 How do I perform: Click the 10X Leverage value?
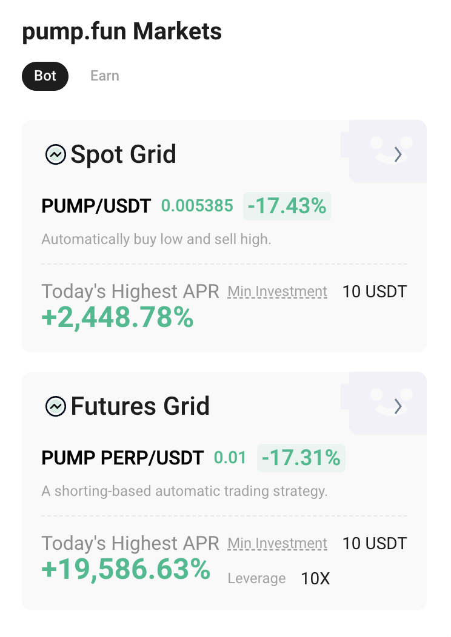click(315, 579)
